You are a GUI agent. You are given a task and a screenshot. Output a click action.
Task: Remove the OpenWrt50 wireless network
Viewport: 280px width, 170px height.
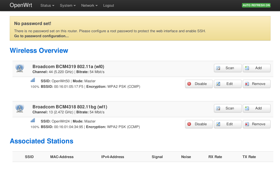257,84
